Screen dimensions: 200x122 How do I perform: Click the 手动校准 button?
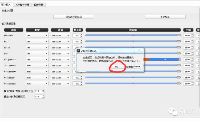[165, 17]
